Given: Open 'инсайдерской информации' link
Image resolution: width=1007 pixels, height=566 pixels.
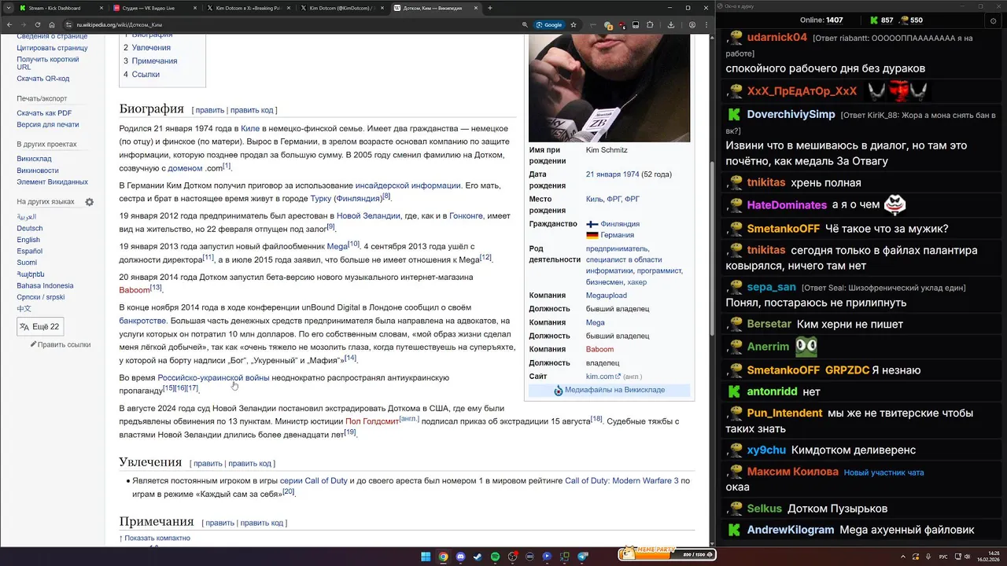Looking at the screenshot, I should [x=408, y=186].
